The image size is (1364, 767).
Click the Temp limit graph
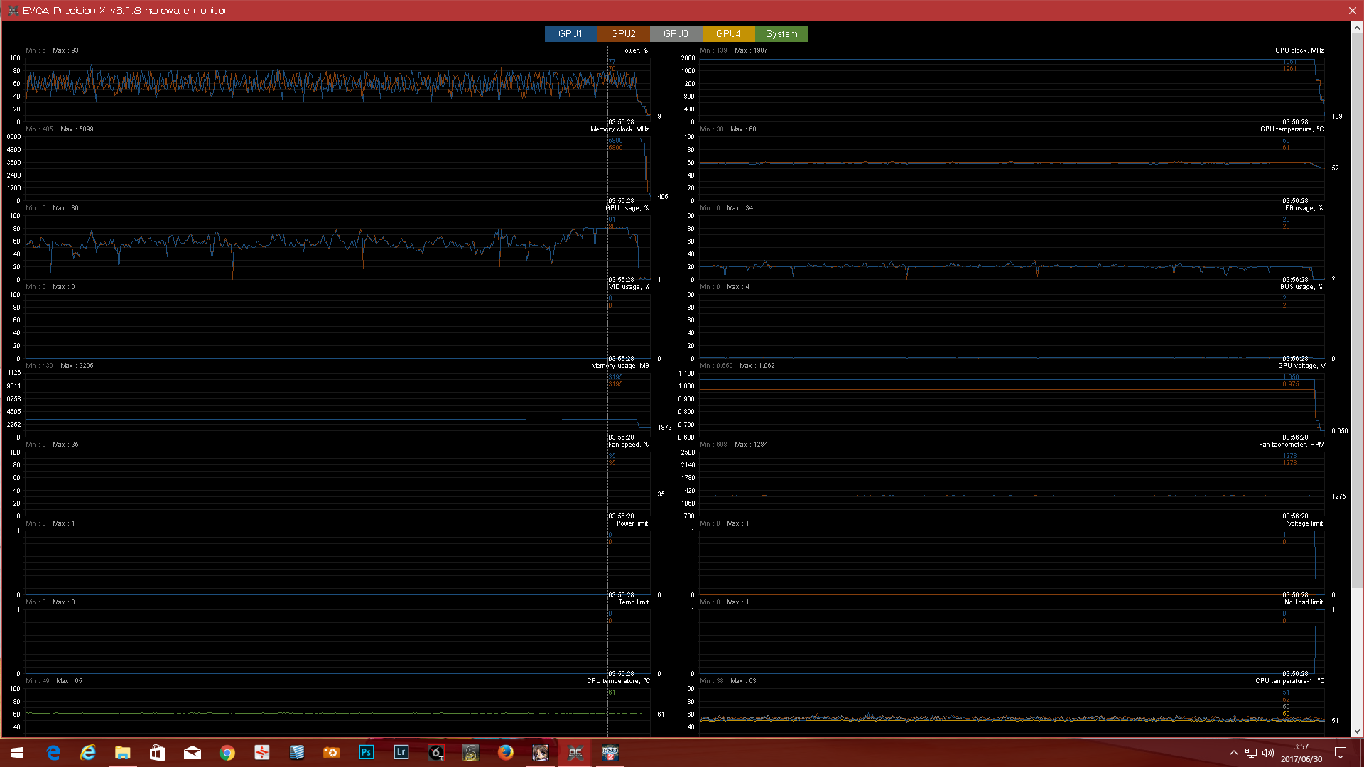[337, 641]
